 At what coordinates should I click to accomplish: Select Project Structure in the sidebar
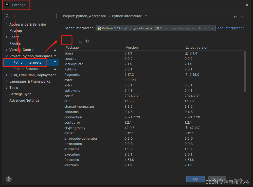(27, 69)
